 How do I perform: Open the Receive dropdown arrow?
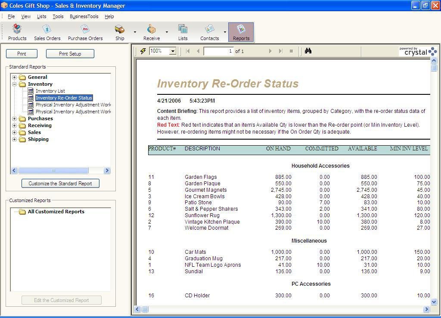click(x=167, y=32)
